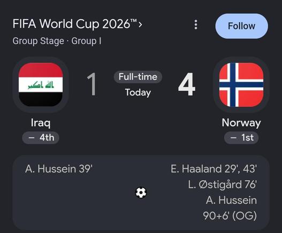
Task: Click the L. Østigård 76' goal entry
Action: tap(223, 185)
